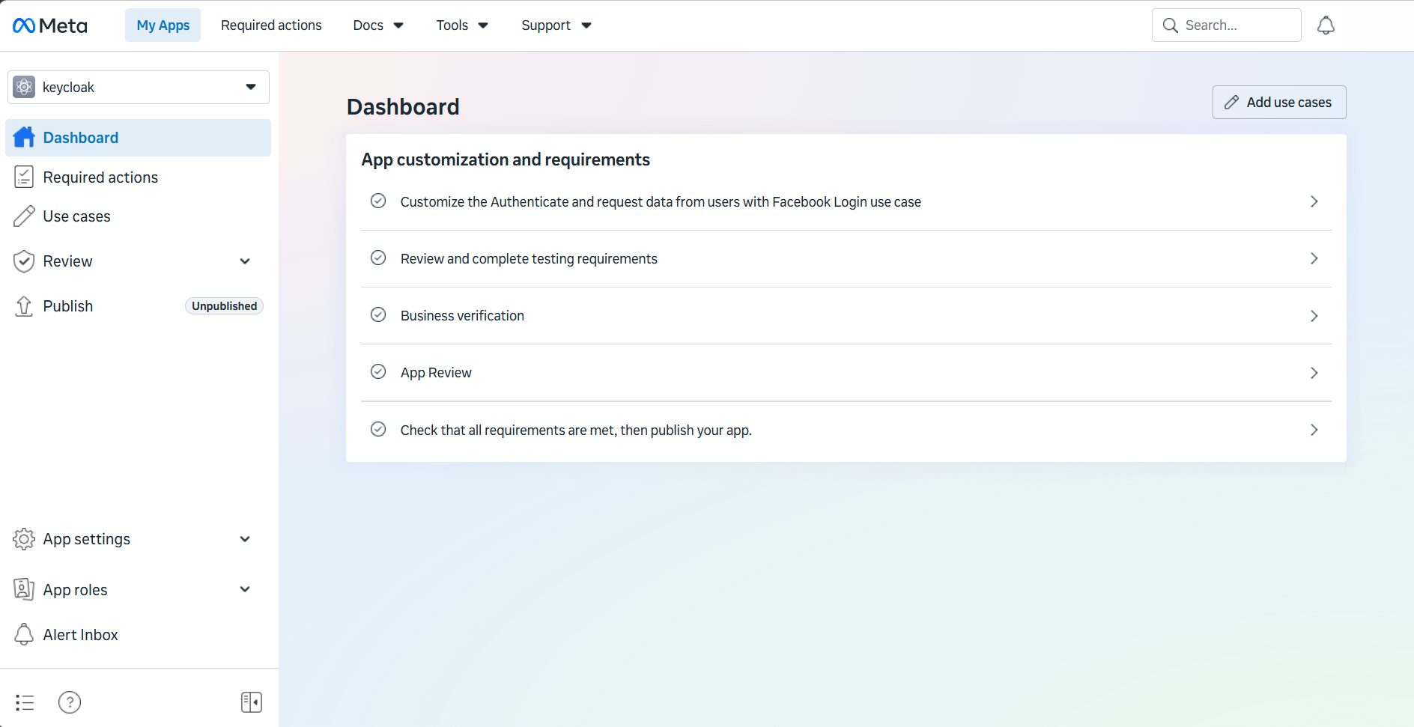Image resolution: width=1414 pixels, height=727 pixels.
Task: Click the App roles badge icon
Action: click(x=24, y=589)
